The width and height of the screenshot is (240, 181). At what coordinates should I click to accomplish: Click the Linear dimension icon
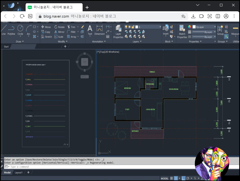pos(108,27)
